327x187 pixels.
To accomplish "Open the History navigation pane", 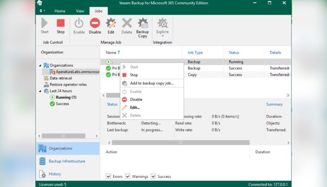I will [68, 174].
